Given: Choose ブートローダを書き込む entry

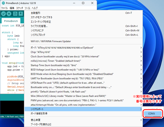Looking at the screenshot, I should (x=83, y=124).
